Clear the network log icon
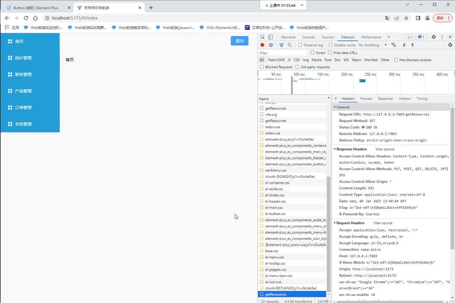Screen dimensions: 455x303 tap(271, 45)
